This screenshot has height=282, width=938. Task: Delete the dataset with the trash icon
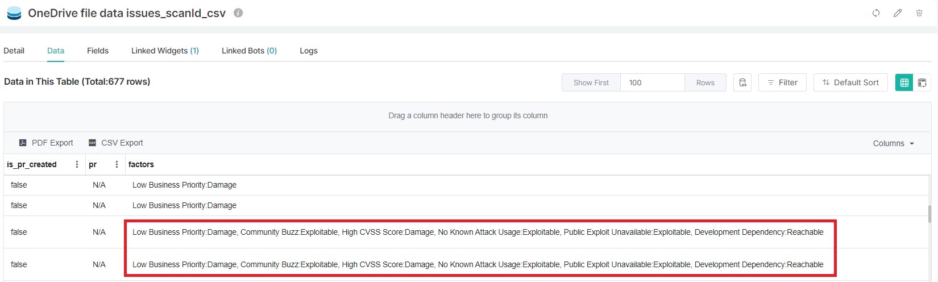pyautogui.click(x=919, y=13)
